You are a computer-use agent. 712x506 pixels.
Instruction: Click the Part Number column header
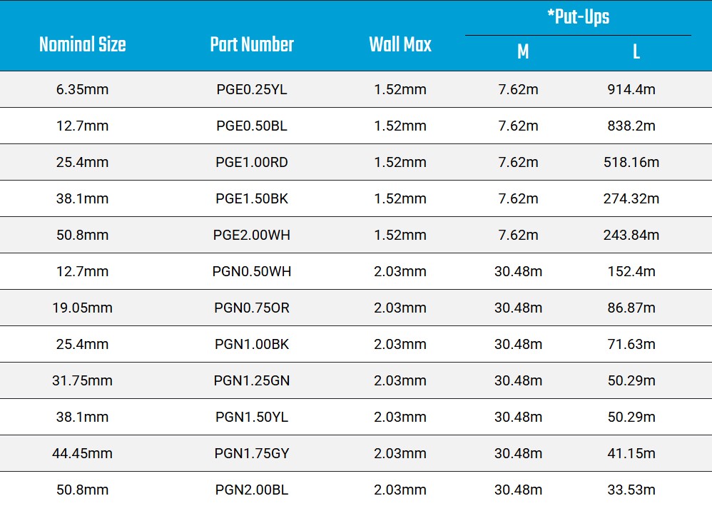[252, 44]
